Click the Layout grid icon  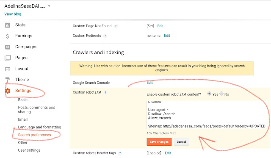(x=8, y=69)
